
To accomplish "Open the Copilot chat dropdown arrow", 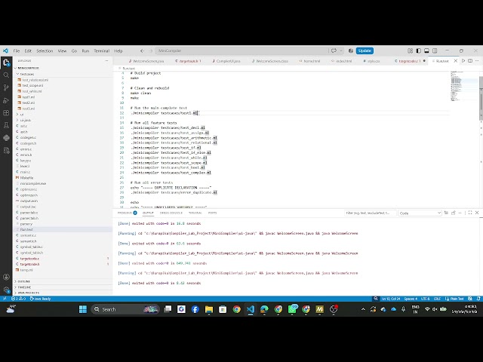I will (341, 51).
